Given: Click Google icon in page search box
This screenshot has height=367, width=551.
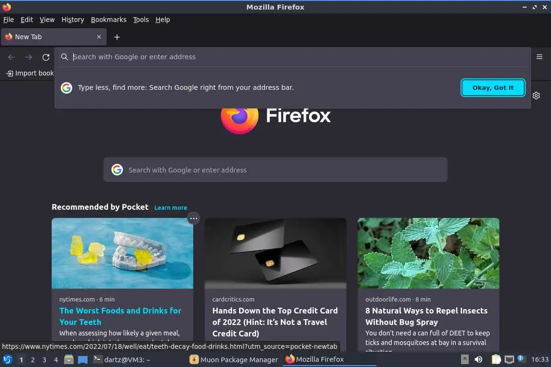Looking at the screenshot, I should [x=117, y=170].
